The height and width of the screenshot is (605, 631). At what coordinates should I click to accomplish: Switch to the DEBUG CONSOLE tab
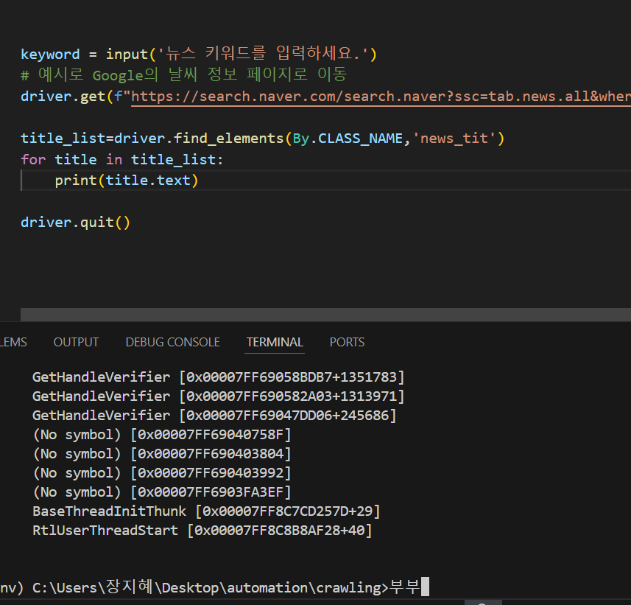coord(172,342)
